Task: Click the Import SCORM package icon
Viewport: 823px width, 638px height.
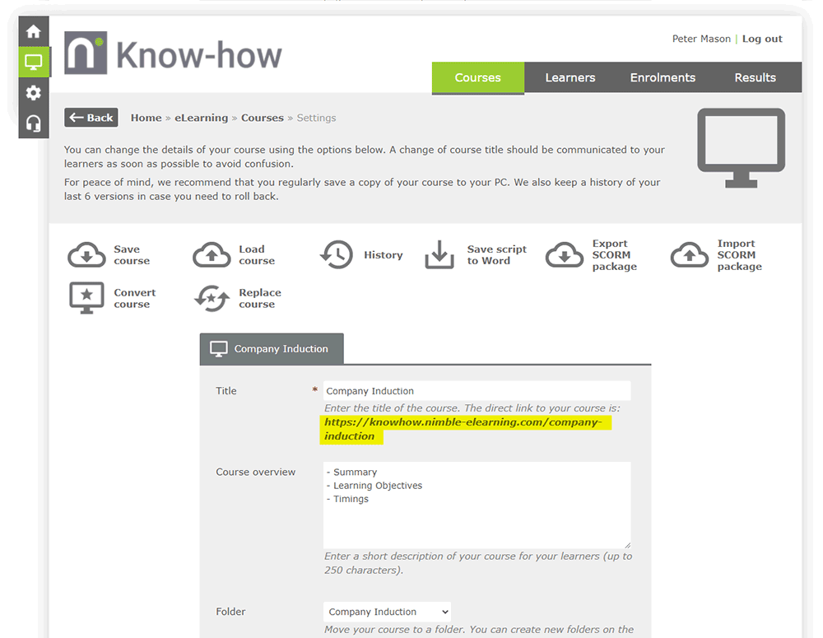Action: (690, 255)
